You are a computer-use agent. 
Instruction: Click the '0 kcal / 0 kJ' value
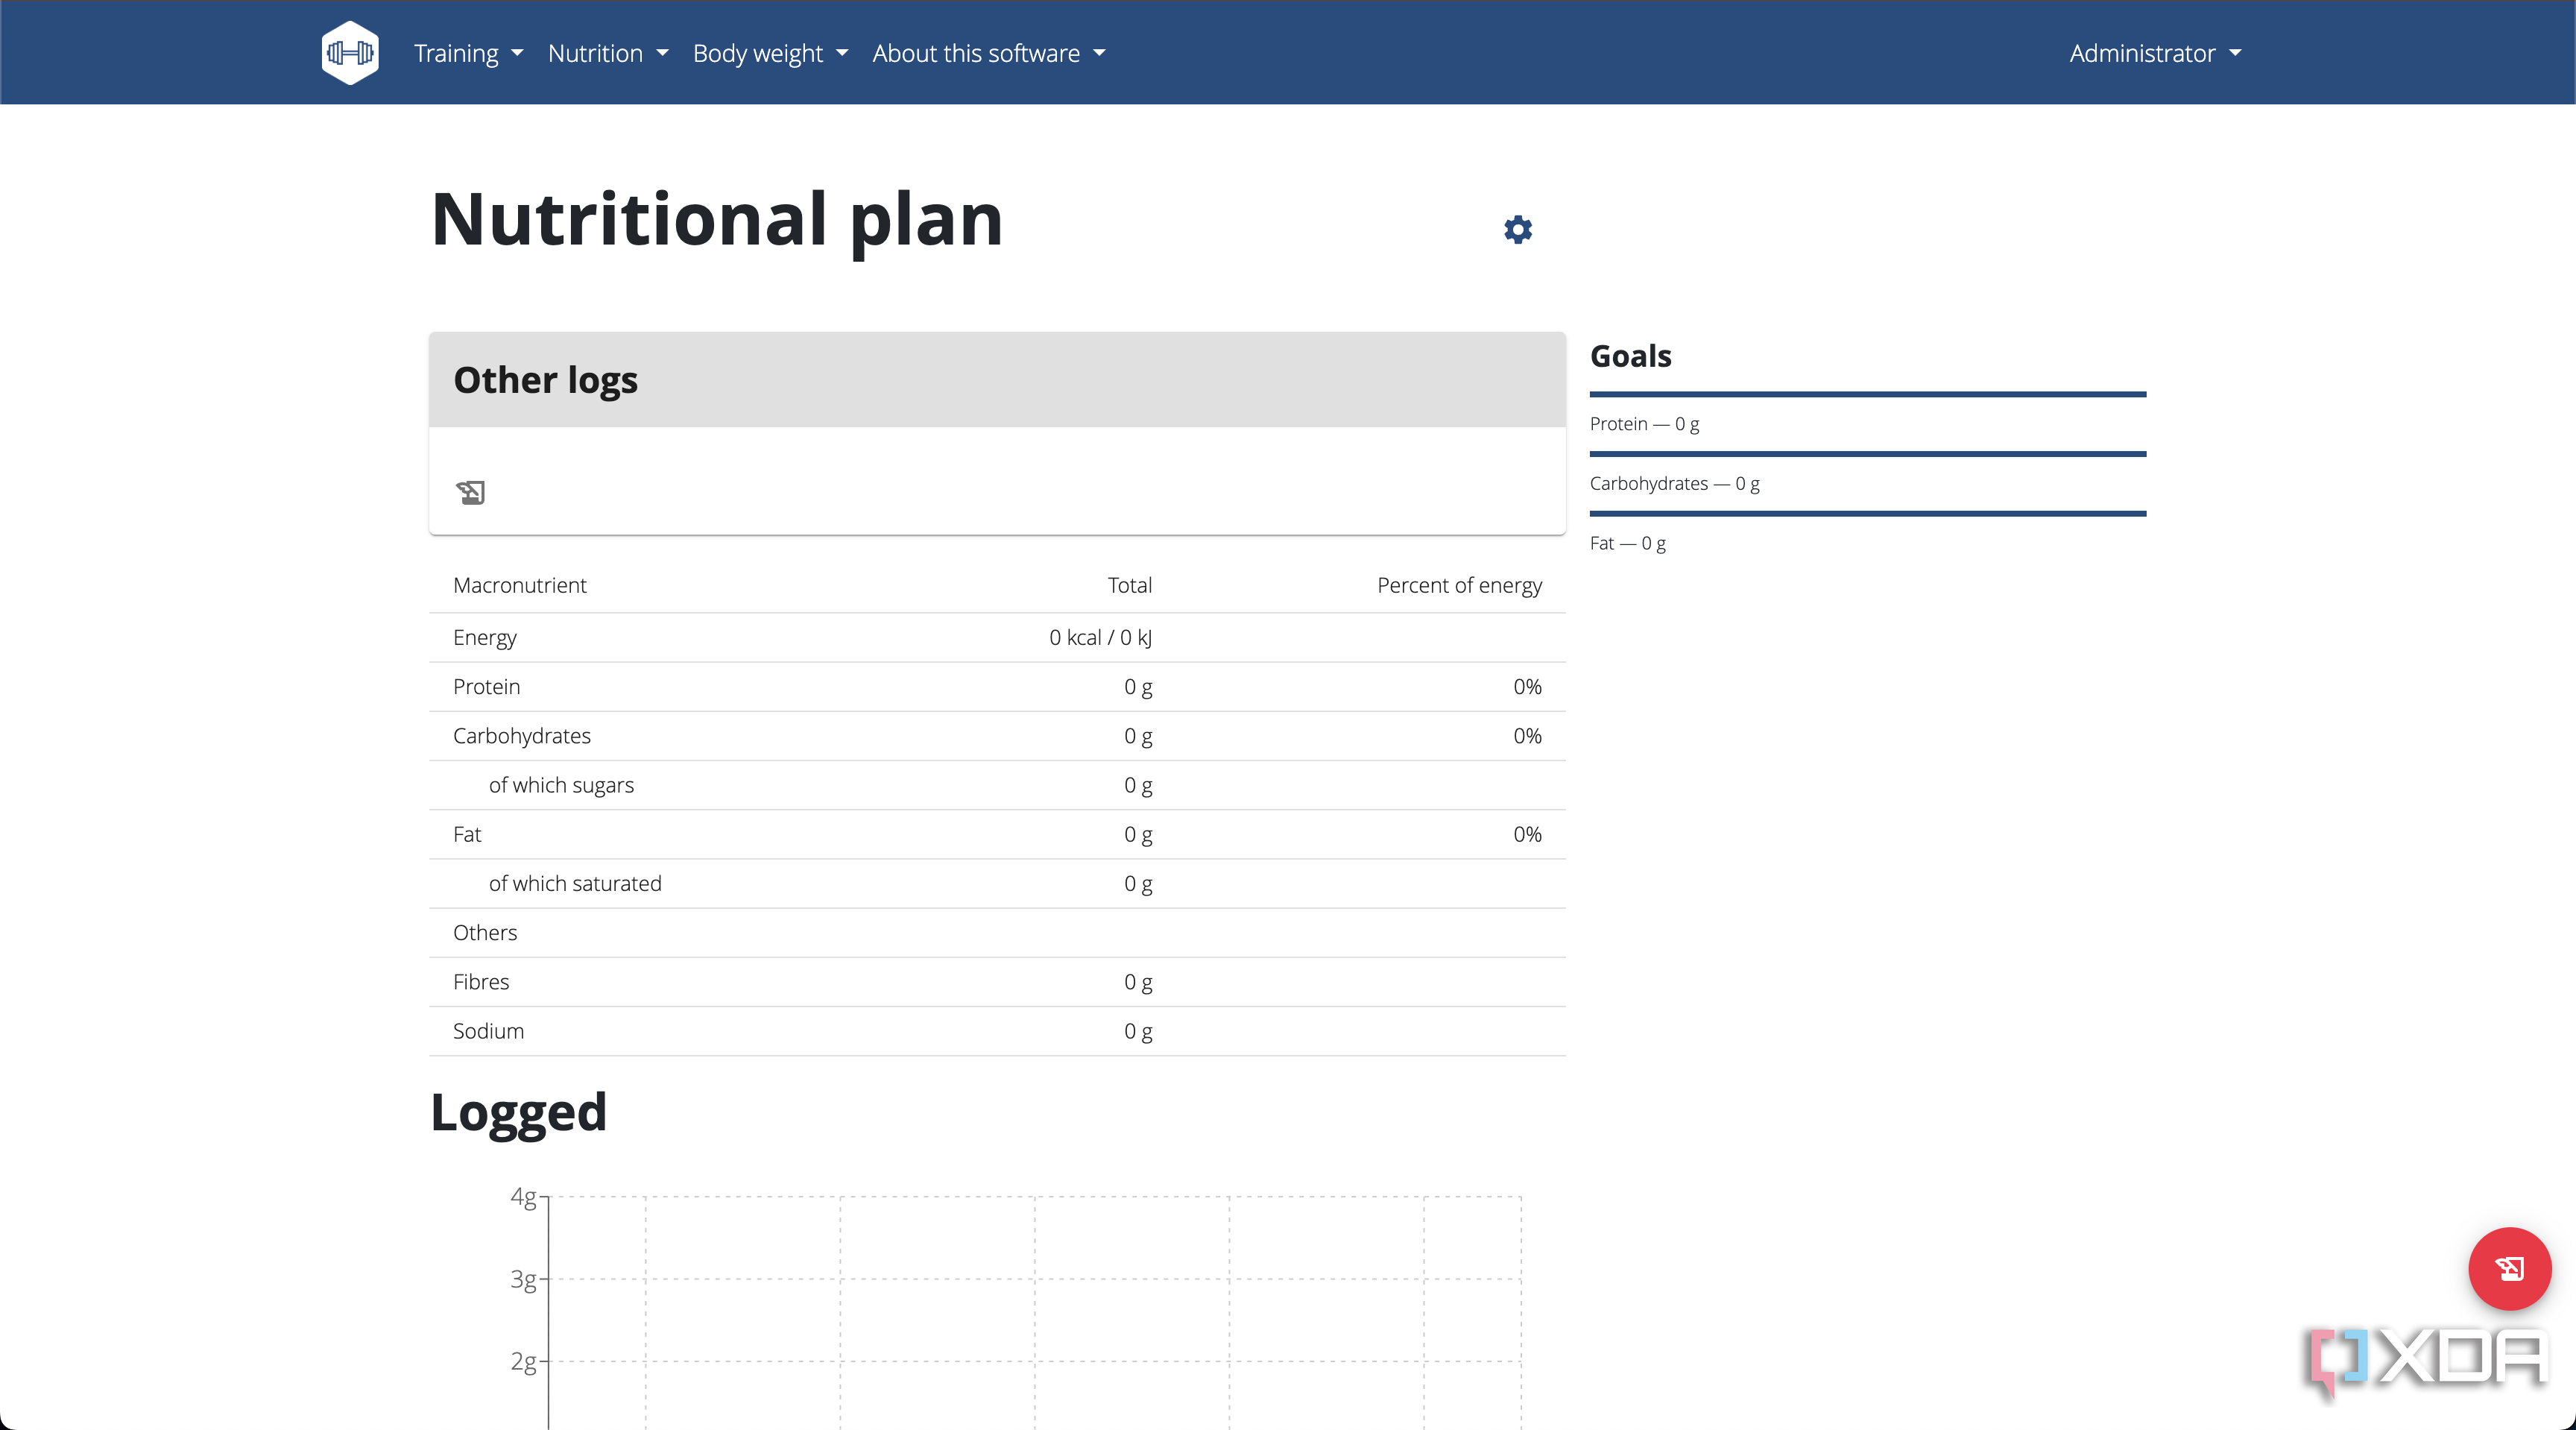click(1100, 638)
